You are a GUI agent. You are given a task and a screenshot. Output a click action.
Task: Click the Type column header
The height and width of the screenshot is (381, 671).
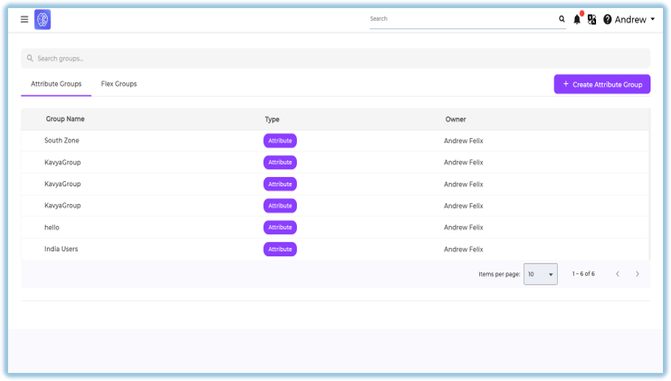click(x=272, y=120)
